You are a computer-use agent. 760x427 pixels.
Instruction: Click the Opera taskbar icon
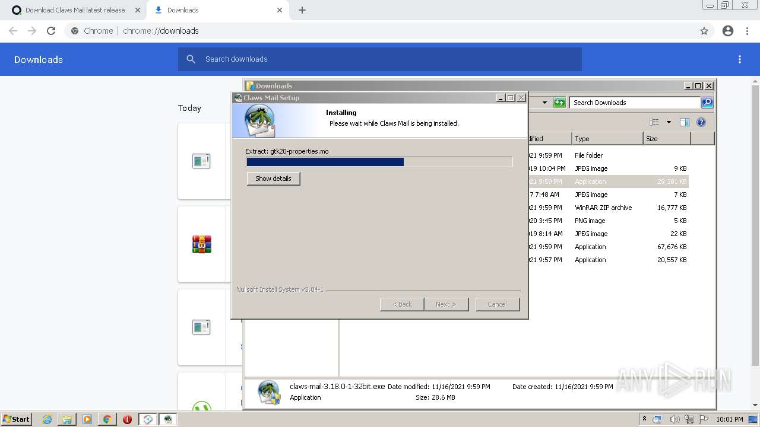pos(127,419)
